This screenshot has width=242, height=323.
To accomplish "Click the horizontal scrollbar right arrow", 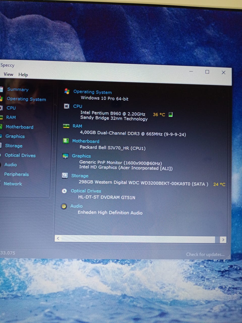I will click(223, 240).
